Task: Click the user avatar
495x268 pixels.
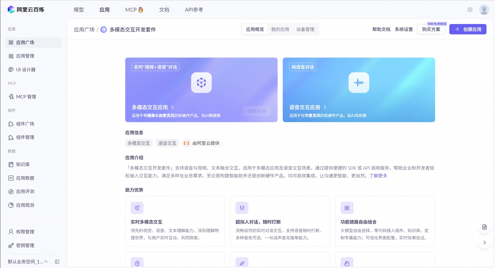Action: [484, 10]
